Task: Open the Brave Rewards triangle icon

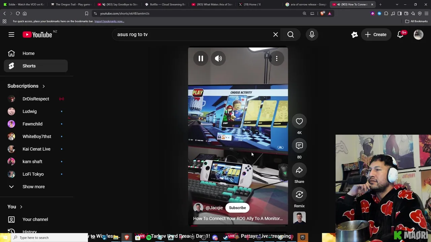Action: tap(330, 13)
